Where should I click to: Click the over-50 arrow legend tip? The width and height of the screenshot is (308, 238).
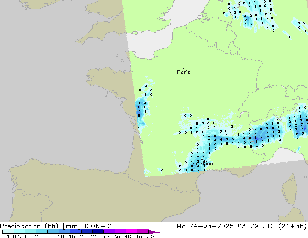click(x=154, y=232)
